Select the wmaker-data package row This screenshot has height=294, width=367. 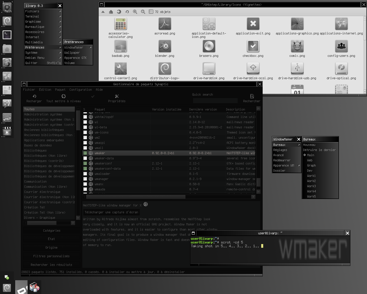(169, 158)
